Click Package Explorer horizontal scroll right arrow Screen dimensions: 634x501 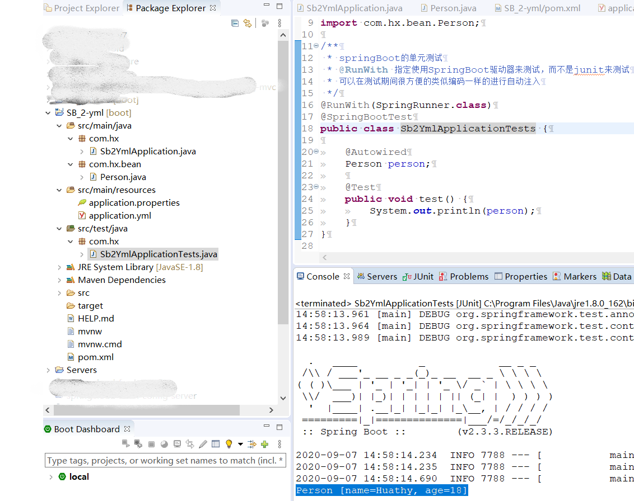pyautogui.click(x=271, y=410)
